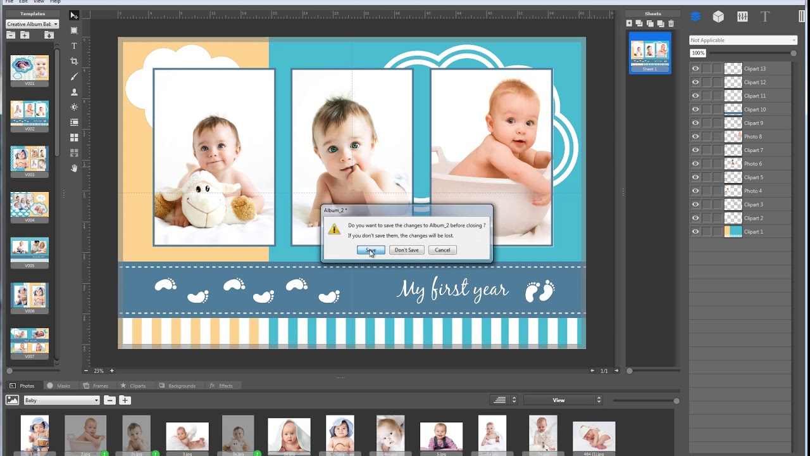810x456 pixels.
Task: Open the Layers panel icon
Action: pyautogui.click(x=695, y=17)
